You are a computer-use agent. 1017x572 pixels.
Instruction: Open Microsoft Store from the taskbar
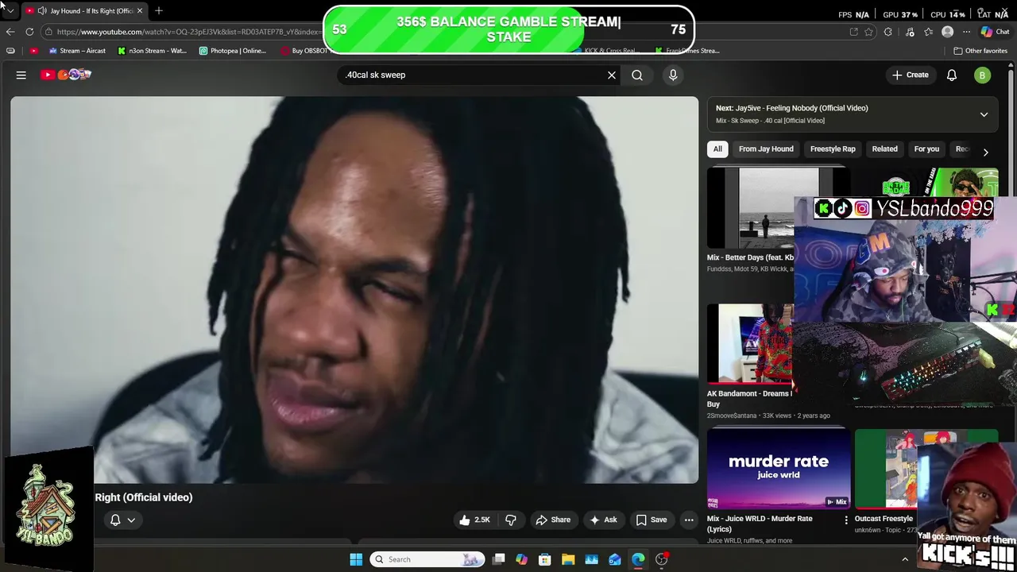click(545, 559)
